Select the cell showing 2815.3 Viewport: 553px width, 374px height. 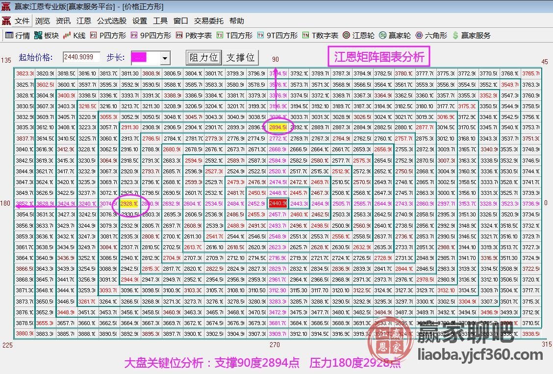(151, 269)
